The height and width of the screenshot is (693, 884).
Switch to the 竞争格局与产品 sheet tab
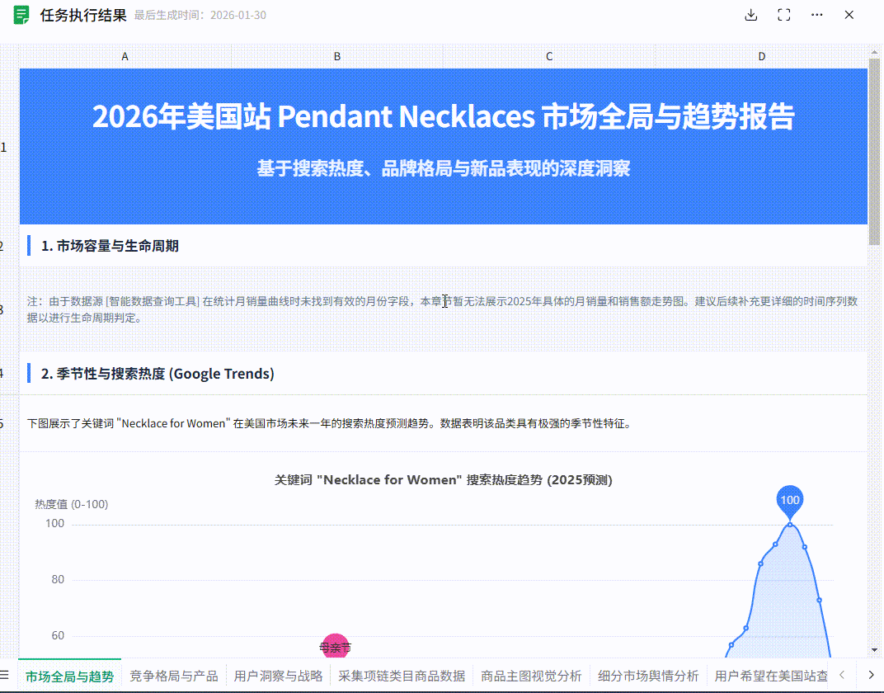[x=174, y=676]
